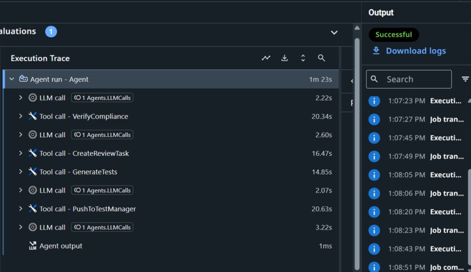This screenshot has width=471, height=272.
Task: Focus the log Search field
Action: pyautogui.click(x=409, y=79)
